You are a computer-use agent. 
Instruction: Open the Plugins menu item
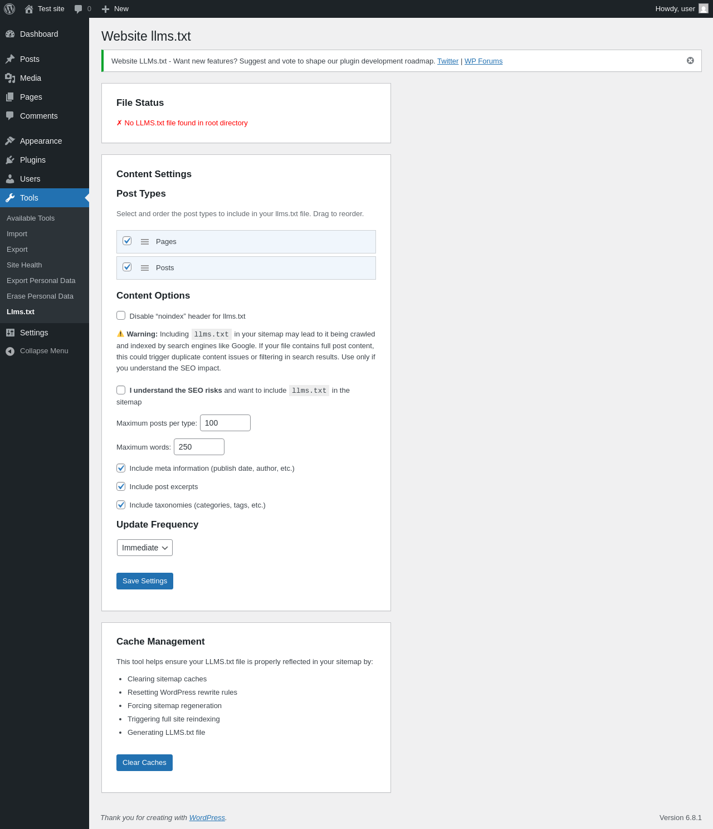[x=45, y=160]
